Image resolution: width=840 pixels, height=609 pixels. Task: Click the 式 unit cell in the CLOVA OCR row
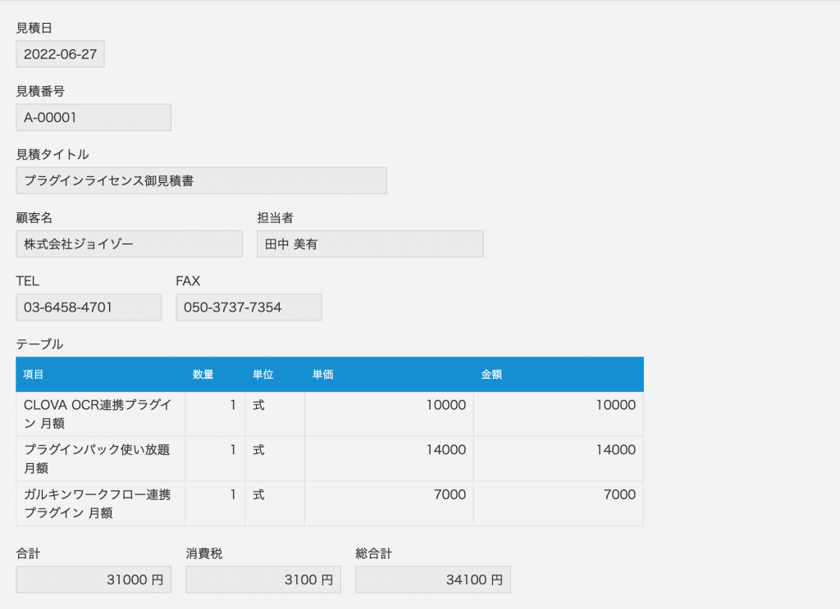[x=275, y=414]
